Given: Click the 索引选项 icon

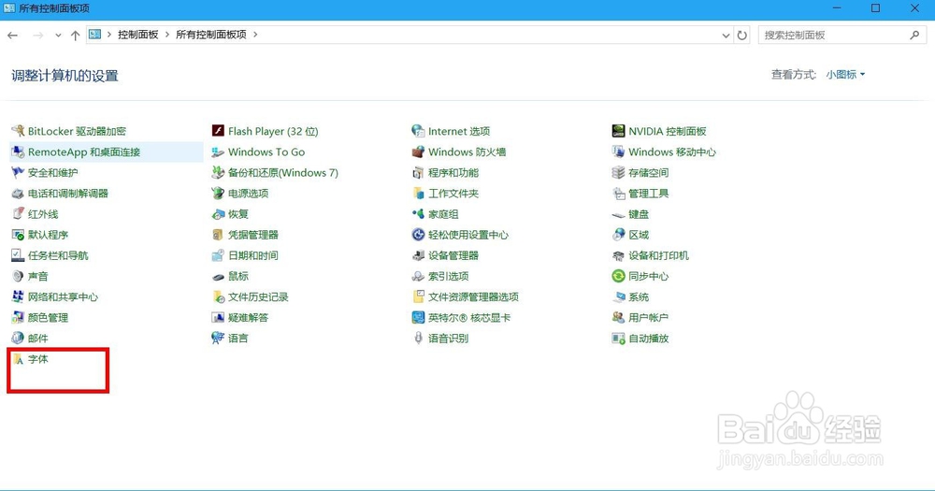Looking at the screenshot, I should click(418, 276).
